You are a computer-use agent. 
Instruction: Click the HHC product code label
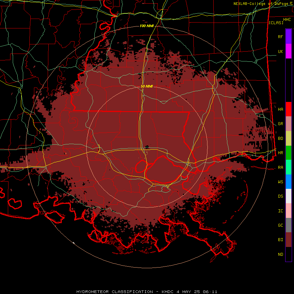pos(287,20)
